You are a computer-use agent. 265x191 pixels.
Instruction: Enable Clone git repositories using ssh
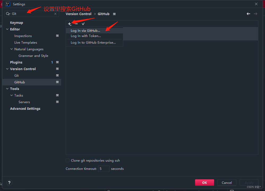67,160
